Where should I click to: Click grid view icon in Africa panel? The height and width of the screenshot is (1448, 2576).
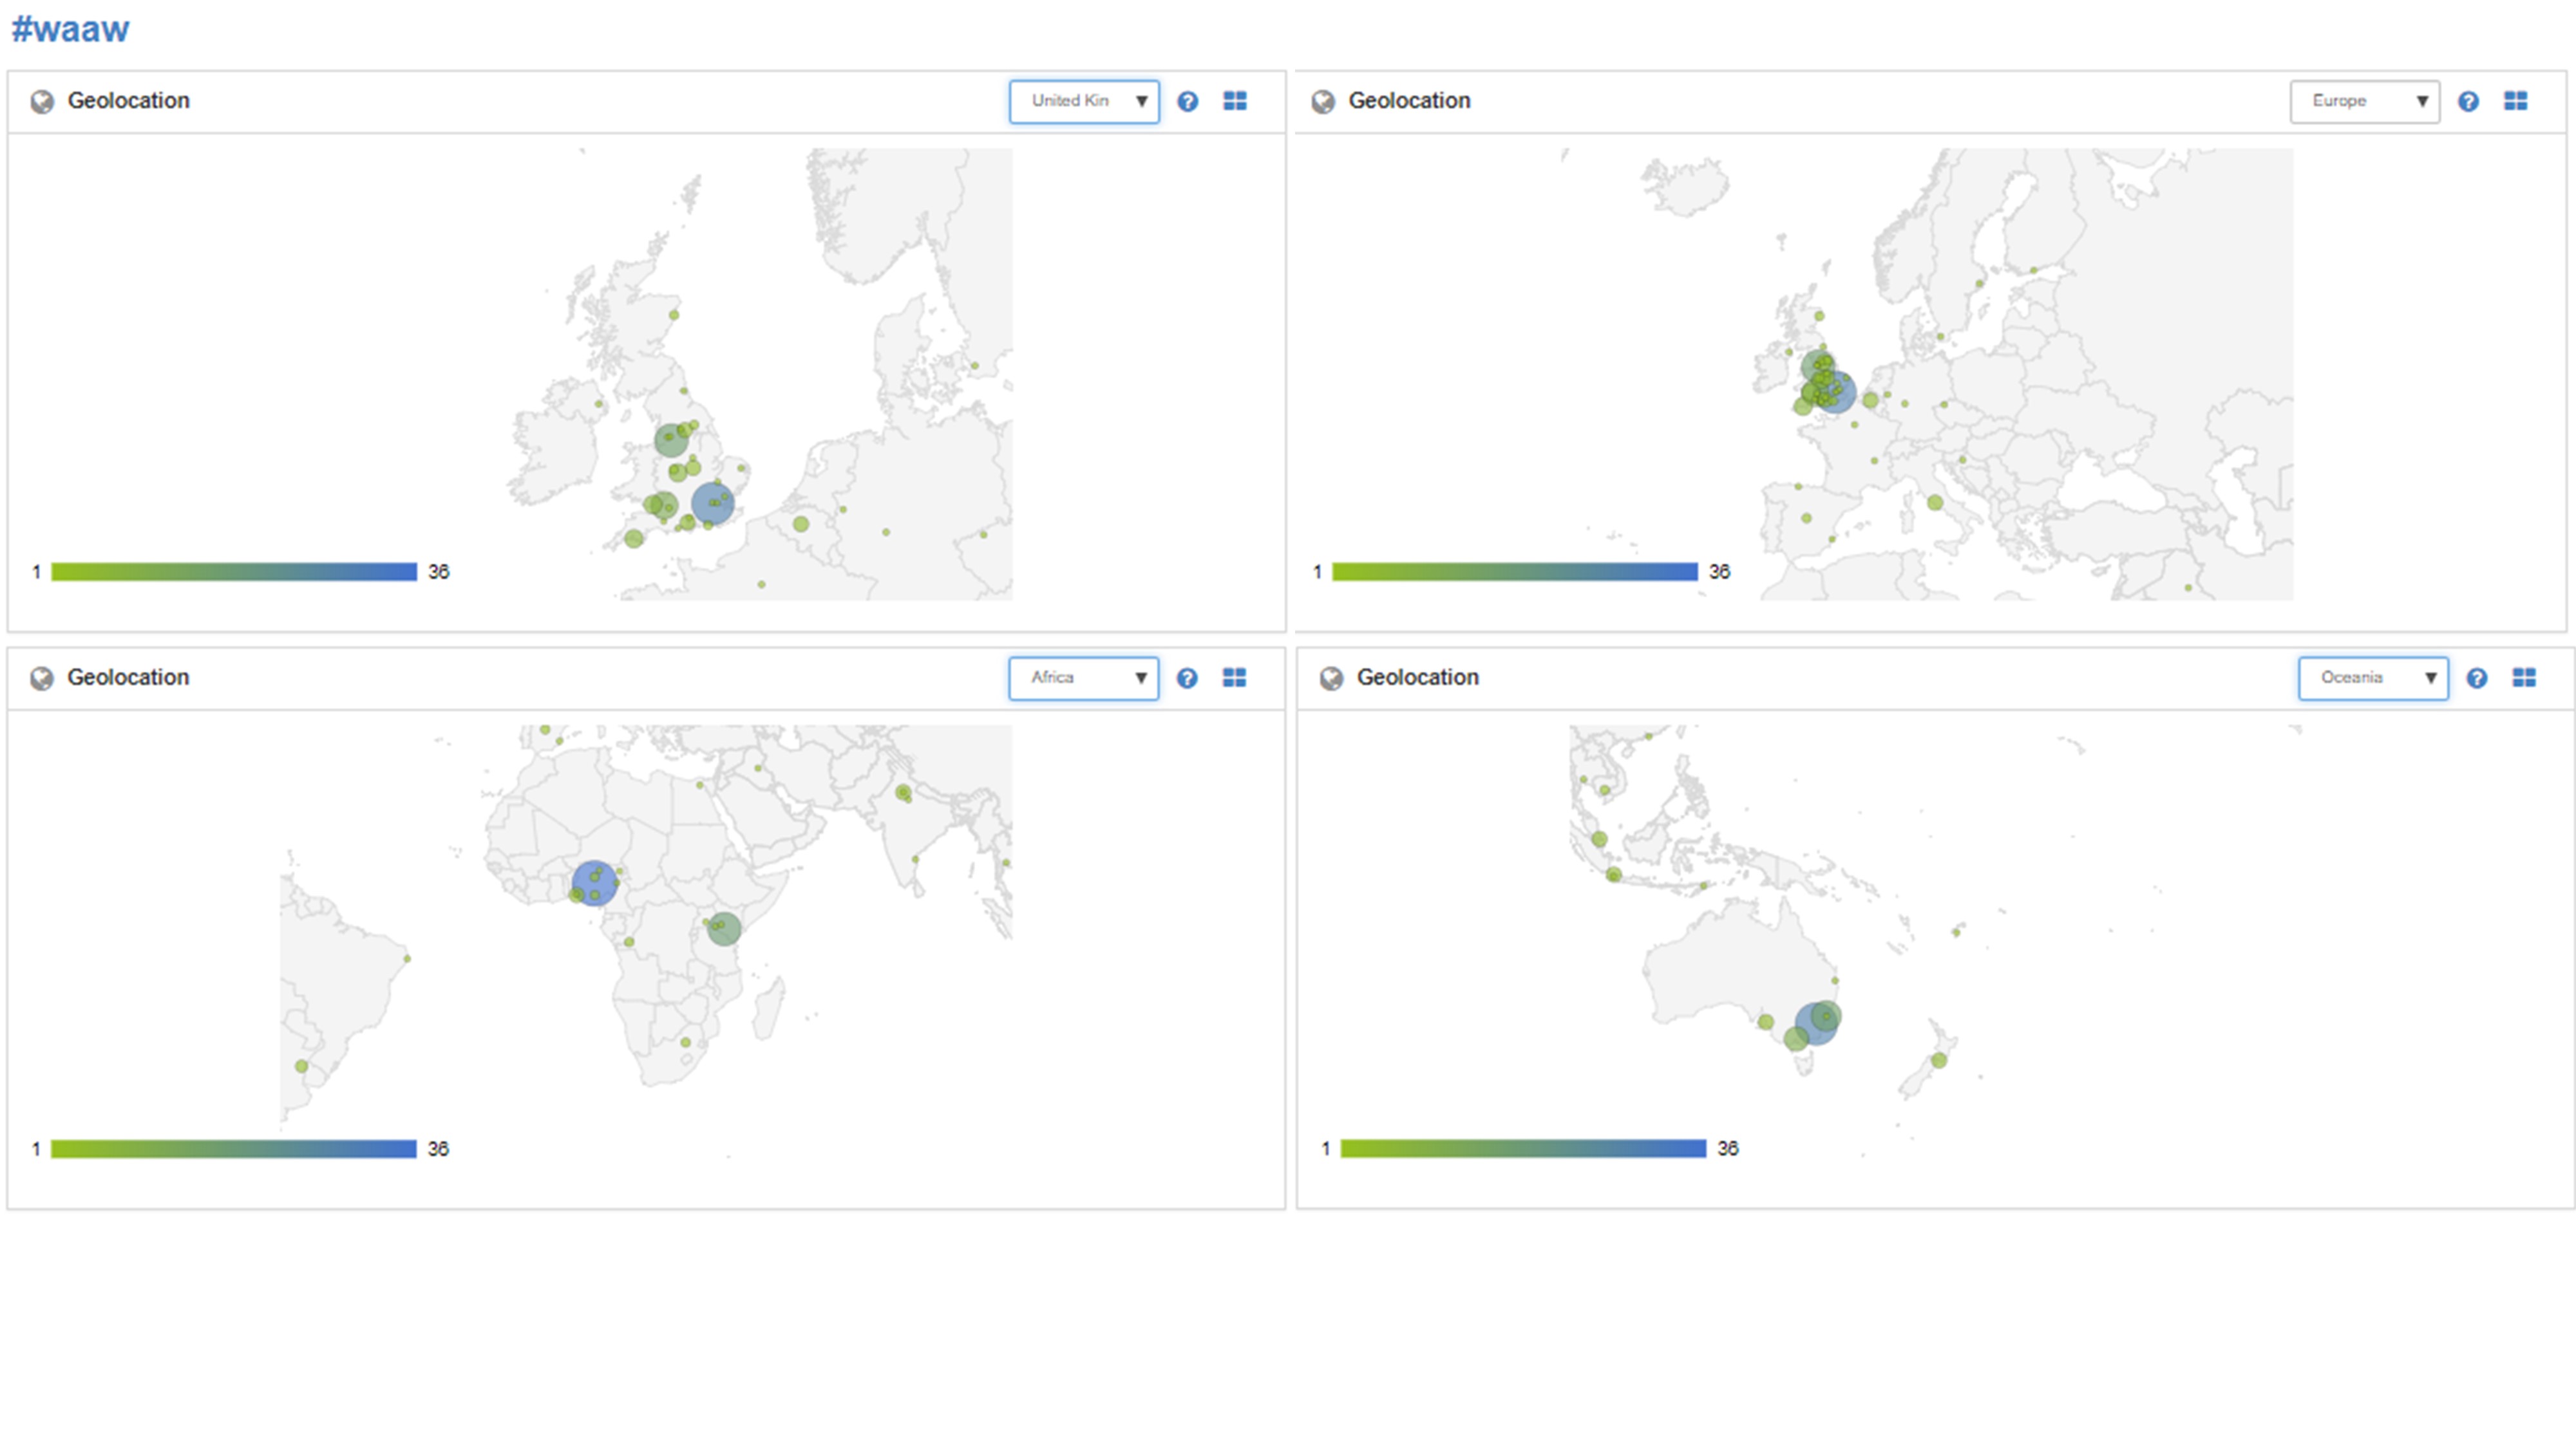pos(1235,678)
